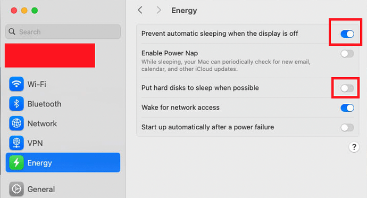Click the Bluetooth sidebar icon
The height and width of the screenshot is (198, 367).
[x=16, y=104]
